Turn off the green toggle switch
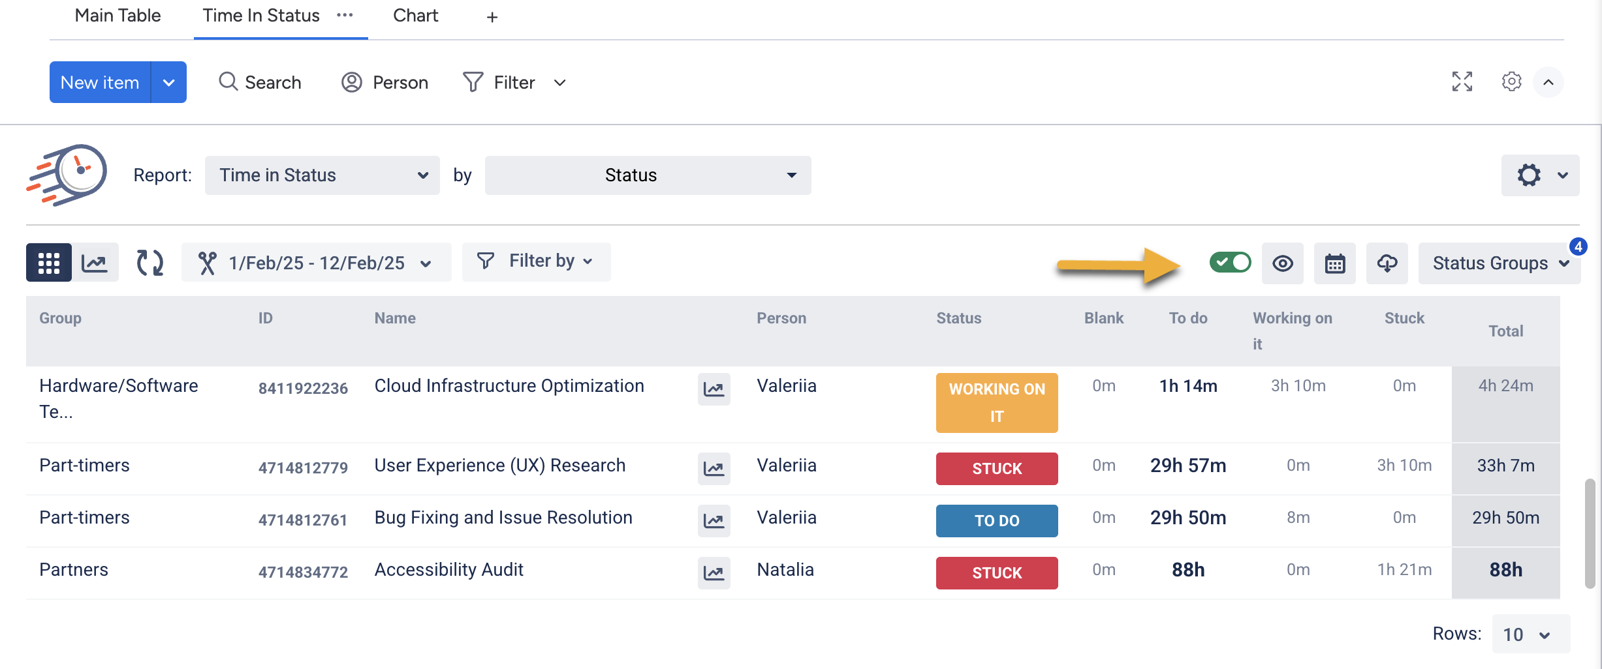The width and height of the screenshot is (1602, 669). click(x=1230, y=263)
